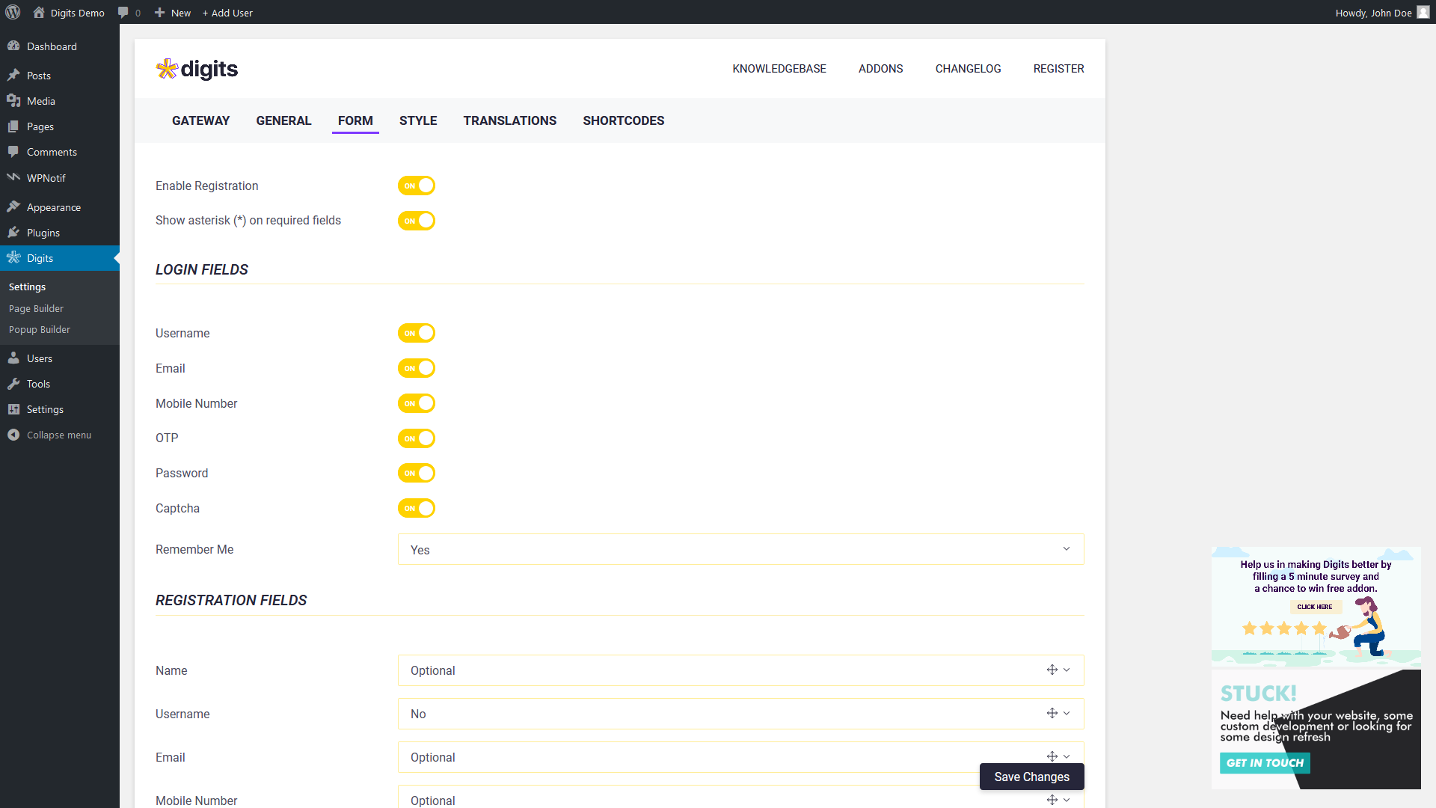
Task: Open the registration Name dropdown
Action: pos(740,670)
